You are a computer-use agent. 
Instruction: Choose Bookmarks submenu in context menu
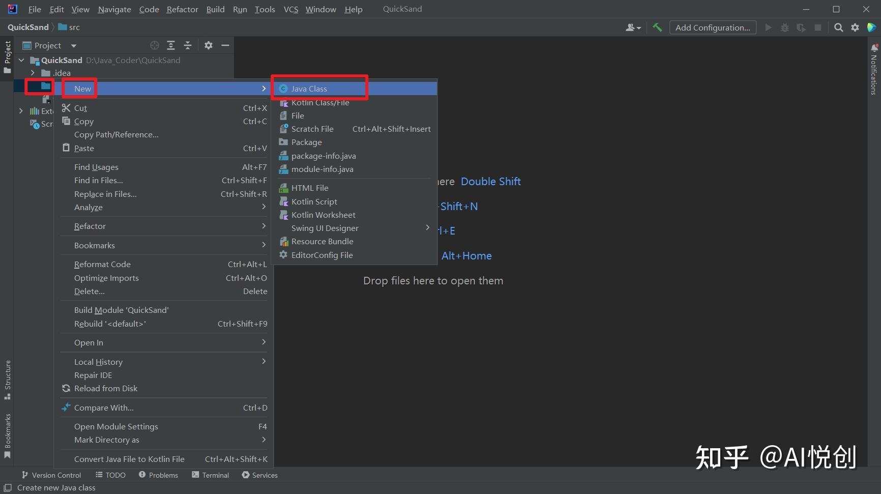(x=164, y=245)
